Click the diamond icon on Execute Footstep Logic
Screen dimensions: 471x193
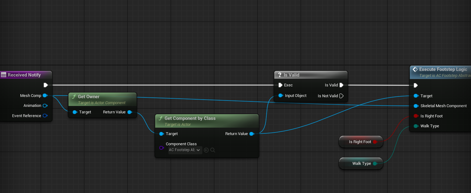pyautogui.click(x=415, y=69)
